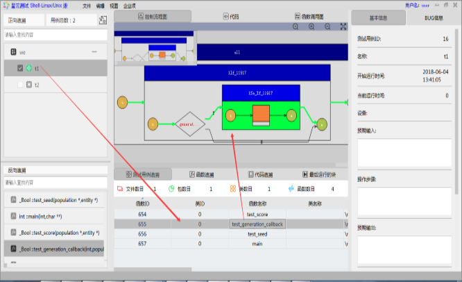Click the grid icon of the 'we' group

click(x=14, y=52)
